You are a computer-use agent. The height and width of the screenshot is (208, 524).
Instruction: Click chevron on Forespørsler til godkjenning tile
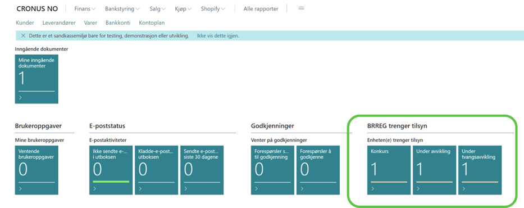[x=256, y=188]
